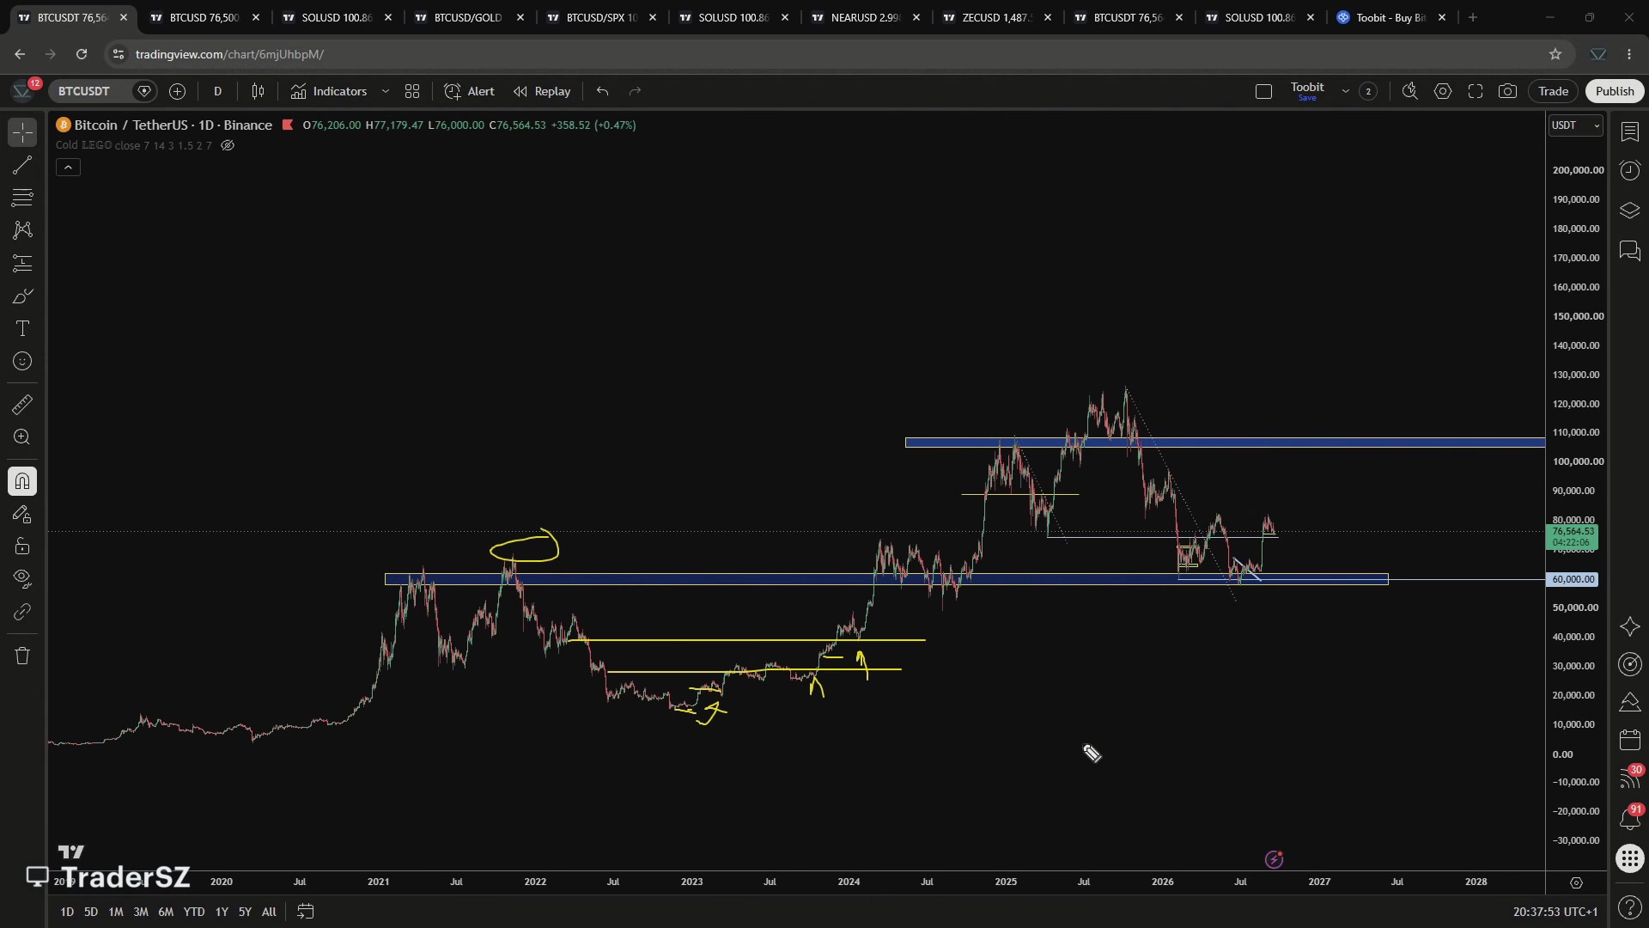This screenshot has width=1649, height=928.
Task: Switch to the ZECUSD browser tab
Action: tap(996, 17)
